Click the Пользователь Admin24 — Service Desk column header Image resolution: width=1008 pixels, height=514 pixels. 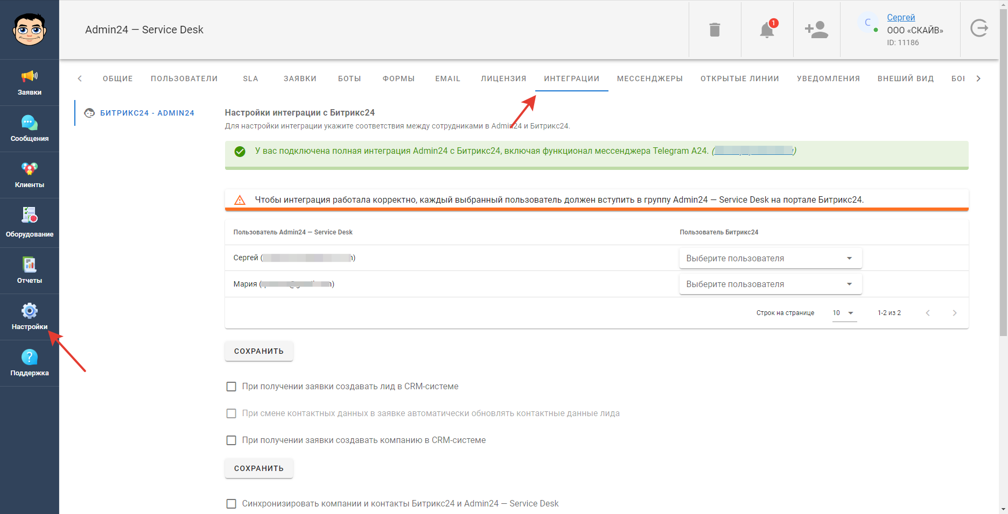coord(293,232)
